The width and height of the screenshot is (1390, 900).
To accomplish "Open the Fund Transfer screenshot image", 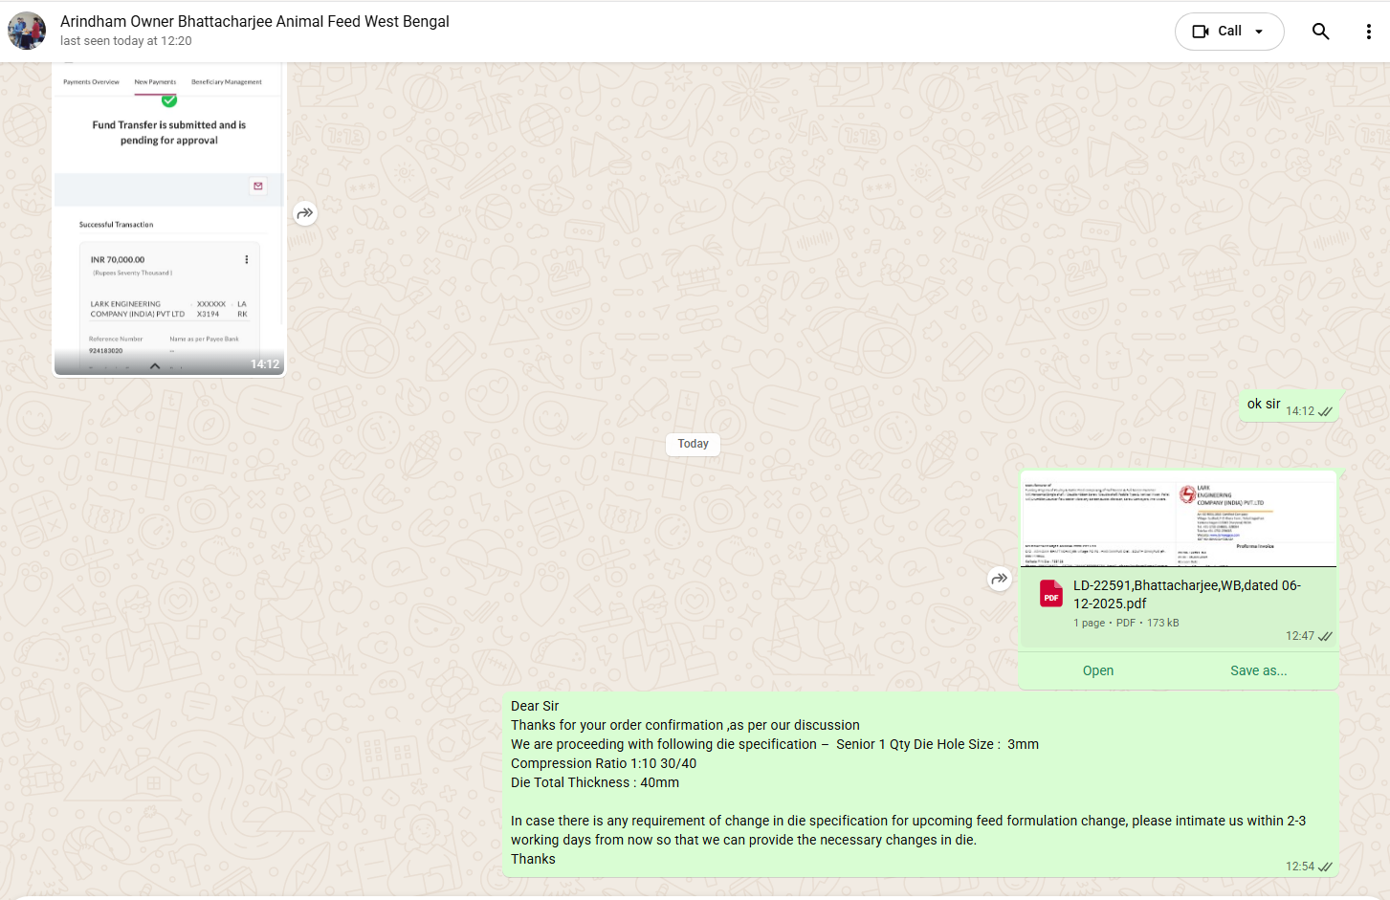I will click(x=169, y=220).
